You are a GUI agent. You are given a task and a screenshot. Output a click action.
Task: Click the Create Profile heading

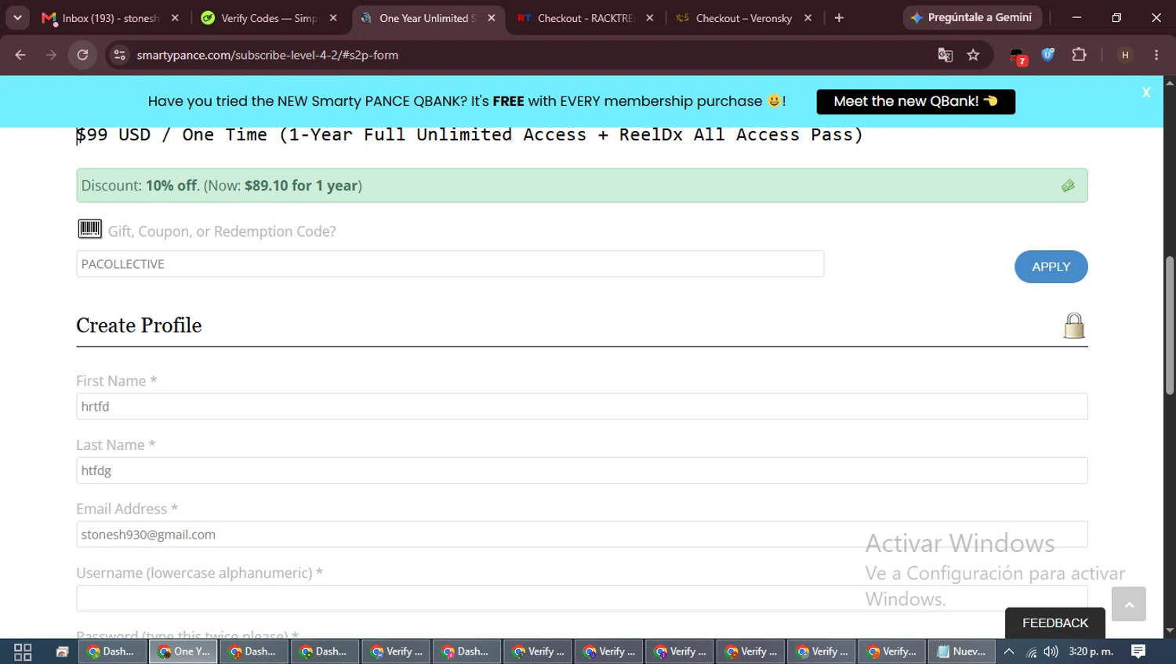[x=139, y=325]
